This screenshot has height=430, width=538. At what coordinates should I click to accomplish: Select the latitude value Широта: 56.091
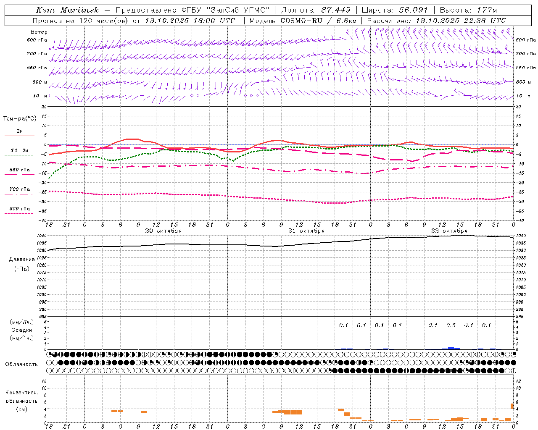[x=394, y=10]
